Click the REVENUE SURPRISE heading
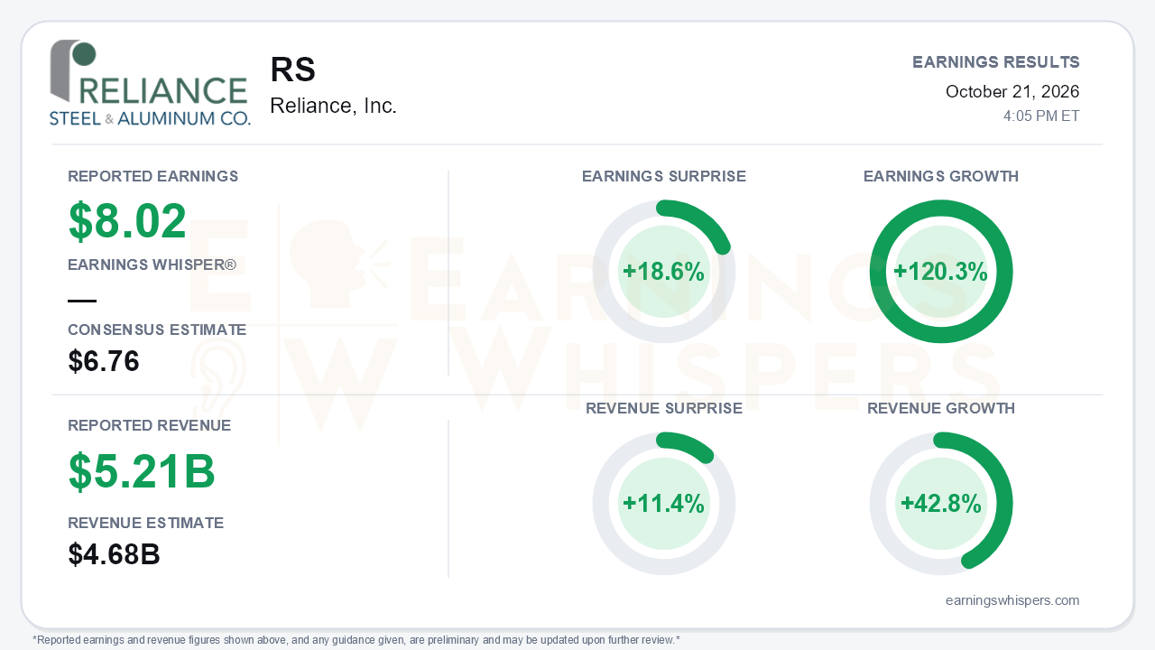Image resolution: width=1155 pixels, height=650 pixels. pyautogui.click(x=664, y=409)
